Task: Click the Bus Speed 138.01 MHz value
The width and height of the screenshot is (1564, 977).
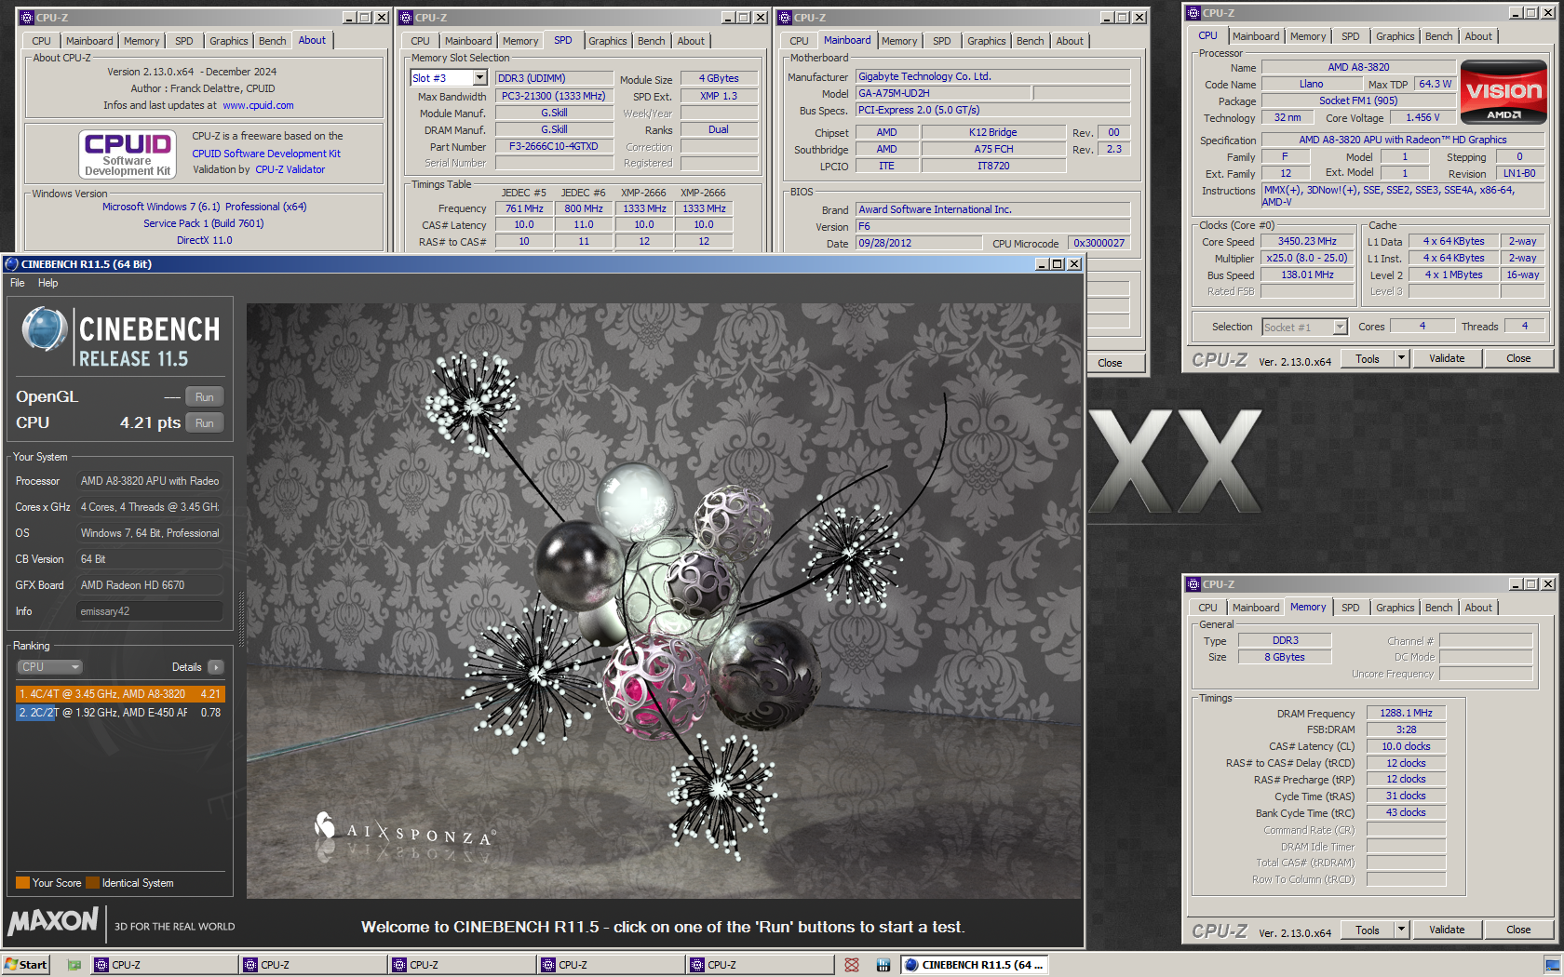Action: [x=1307, y=274]
